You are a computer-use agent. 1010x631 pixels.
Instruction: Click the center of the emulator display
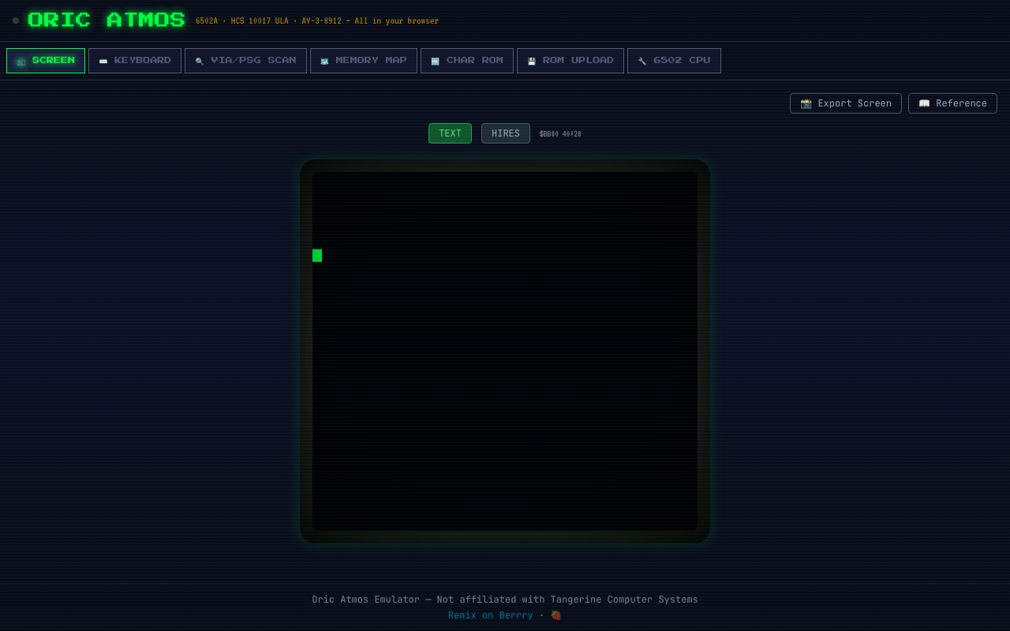(505, 351)
